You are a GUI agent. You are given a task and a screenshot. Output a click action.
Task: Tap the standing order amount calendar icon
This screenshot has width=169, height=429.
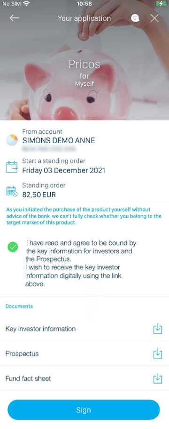[x=12, y=191]
